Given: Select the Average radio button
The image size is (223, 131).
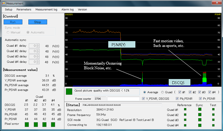Looking at the screenshot, I should [x=145, y=92].
